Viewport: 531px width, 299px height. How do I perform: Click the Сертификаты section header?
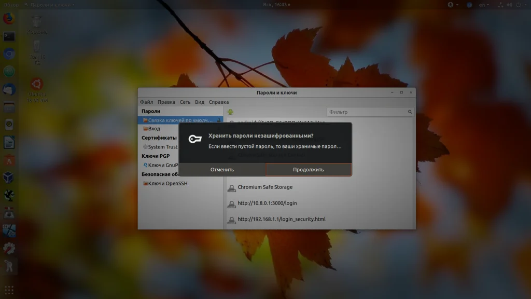pyautogui.click(x=159, y=138)
